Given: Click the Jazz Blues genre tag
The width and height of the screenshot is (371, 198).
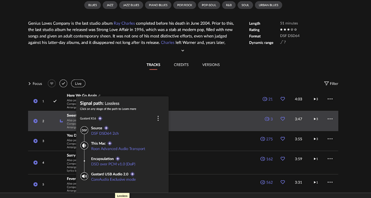Looking at the screenshot, I should (x=131, y=5).
